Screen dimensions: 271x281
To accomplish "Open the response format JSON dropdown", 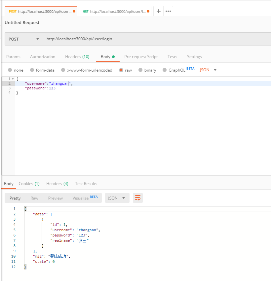I will [117, 198].
